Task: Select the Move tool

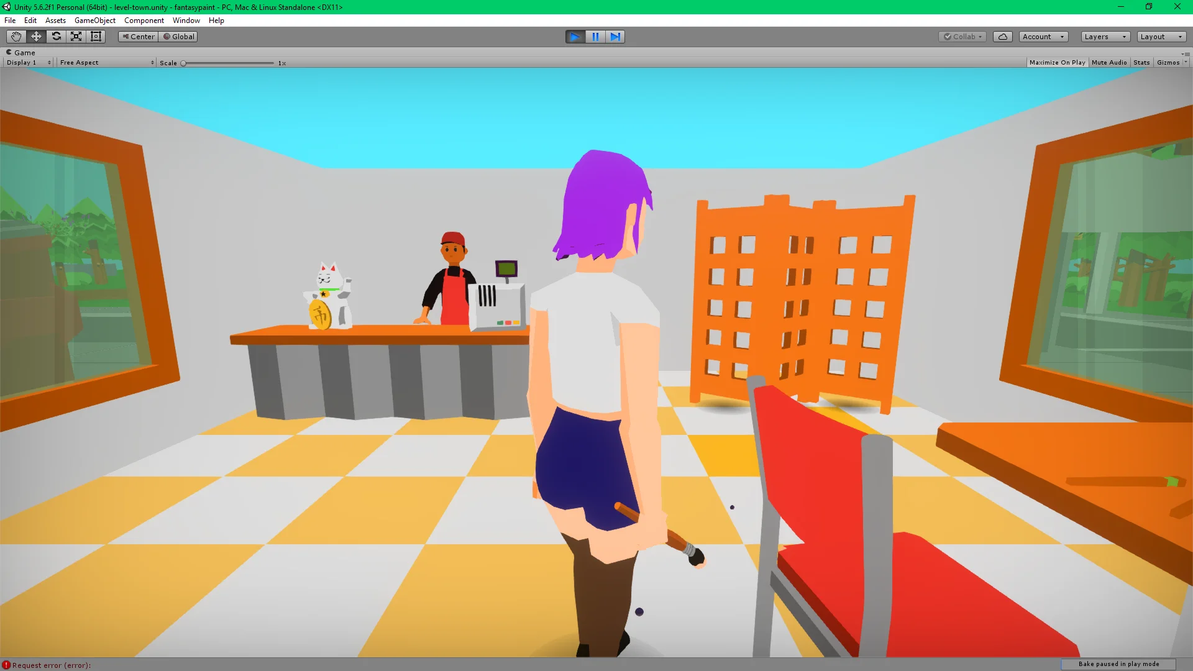Action: pyautogui.click(x=36, y=37)
